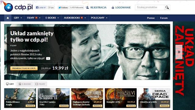Expand the AUDIOBOOKI dropdown menu
This screenshot has height=110, width=195.
(75, 18)
